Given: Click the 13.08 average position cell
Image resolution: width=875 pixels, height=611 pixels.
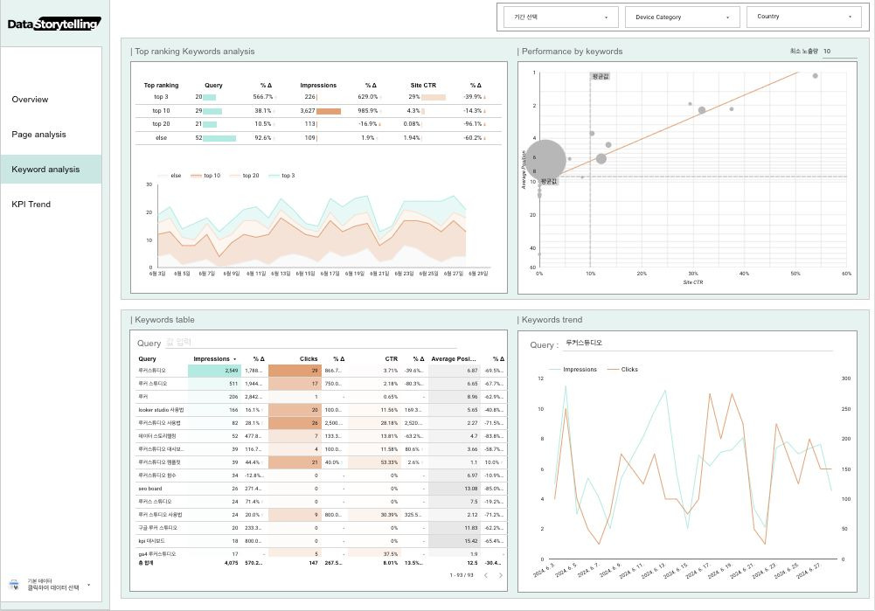Looking at the screenshot, I should 455,489.
